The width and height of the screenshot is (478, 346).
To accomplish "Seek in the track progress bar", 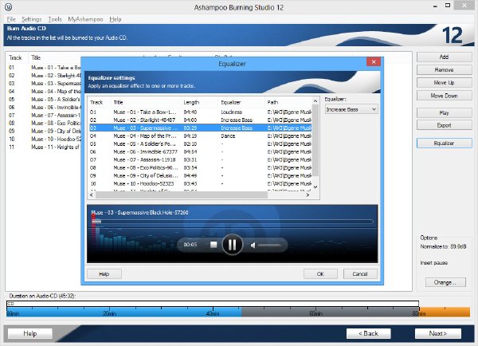I will tap(233, 222).
